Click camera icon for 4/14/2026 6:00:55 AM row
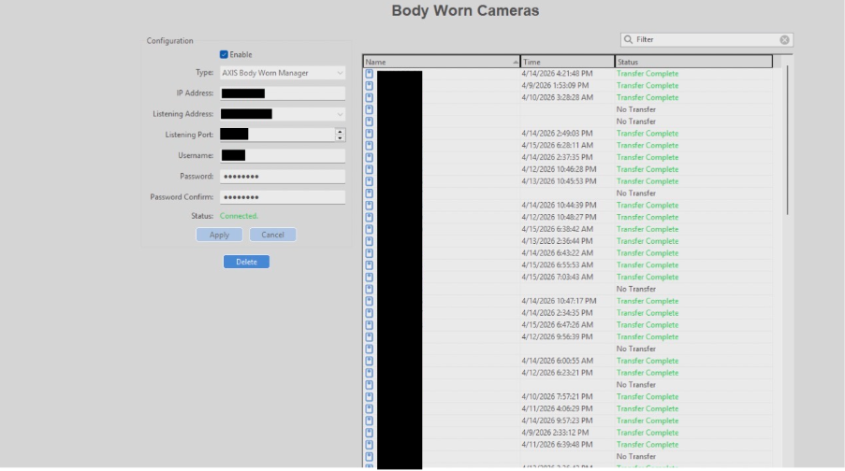The height and width of the screenshot is (471, 845). coord(369,361)
